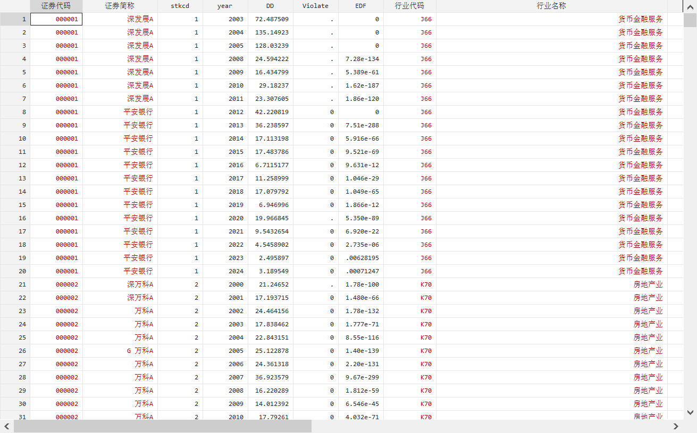Select DD value 16.434799
This screenshot has height=433, width=697.
click(272, 72)
